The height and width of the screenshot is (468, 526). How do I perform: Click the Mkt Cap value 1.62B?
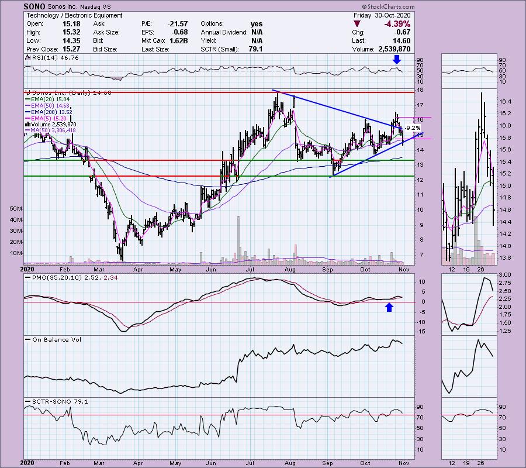[178, 40]
